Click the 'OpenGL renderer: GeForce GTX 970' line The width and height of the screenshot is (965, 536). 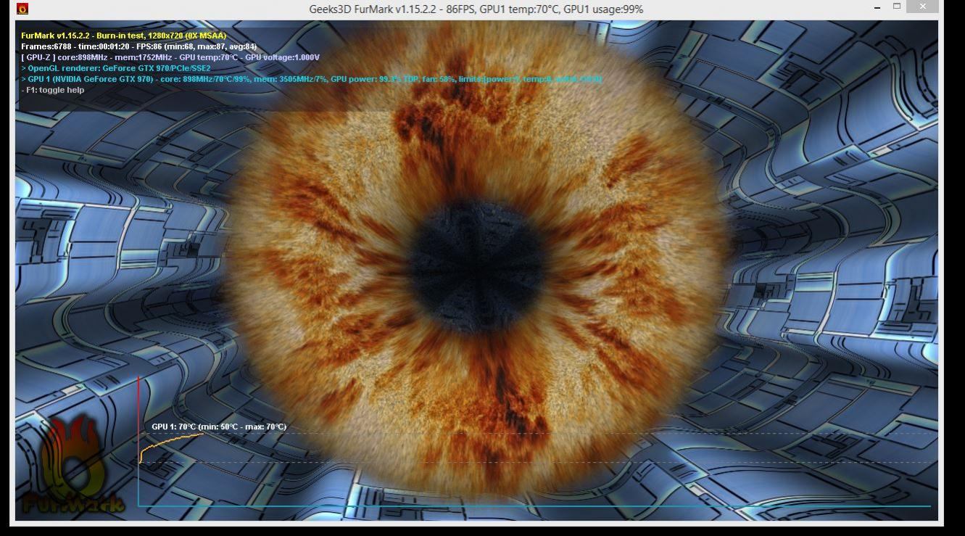tap(116, 68)
